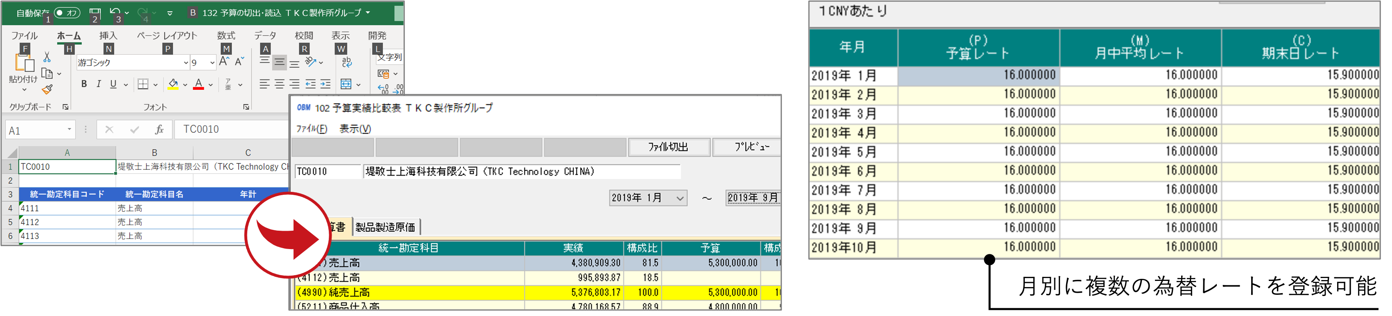Click the Center horizontally icon
Viewport: 1392px width, 316px height.
[279, 84]
